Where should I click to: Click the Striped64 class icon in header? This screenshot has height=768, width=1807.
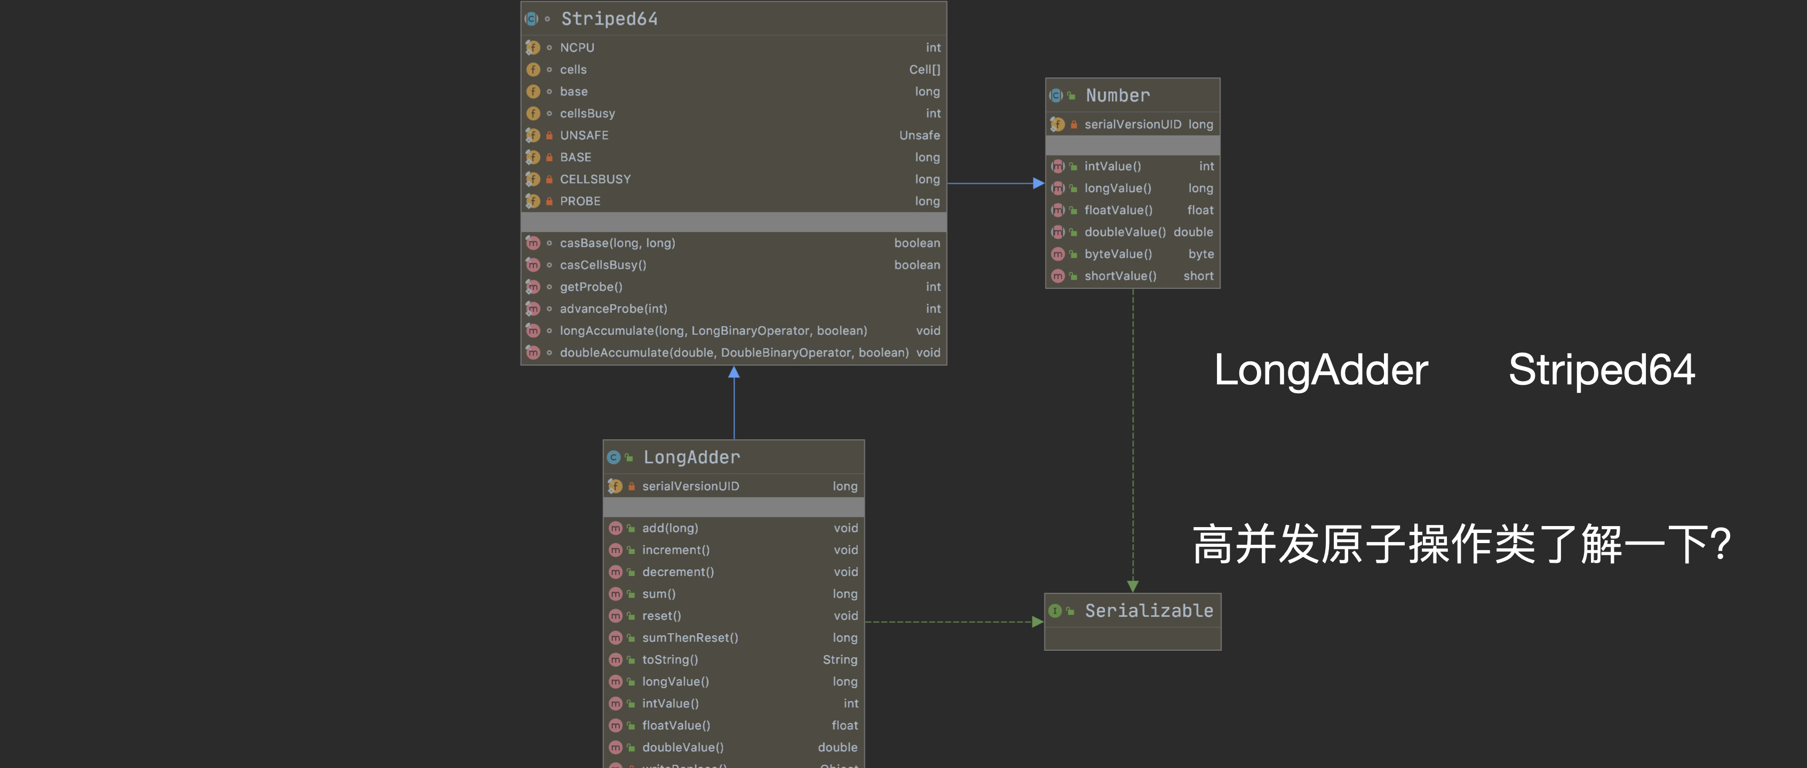[x=532, y=19]
